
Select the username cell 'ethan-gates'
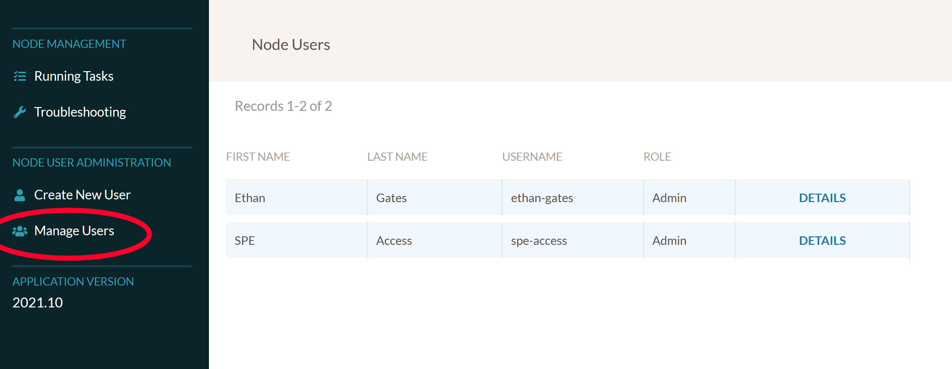(x=572, y=197)
